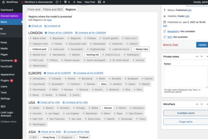Check the Mayfair region
208x139 pixels.
click(x=75, y=55)
